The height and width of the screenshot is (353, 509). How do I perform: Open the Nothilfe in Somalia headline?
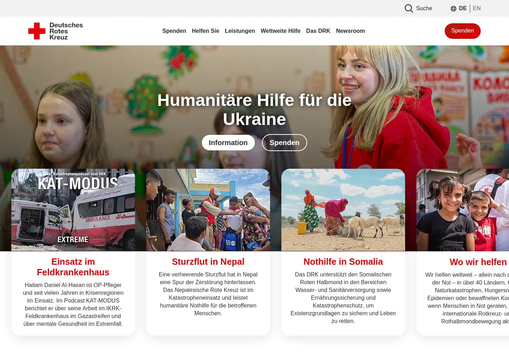343,262
